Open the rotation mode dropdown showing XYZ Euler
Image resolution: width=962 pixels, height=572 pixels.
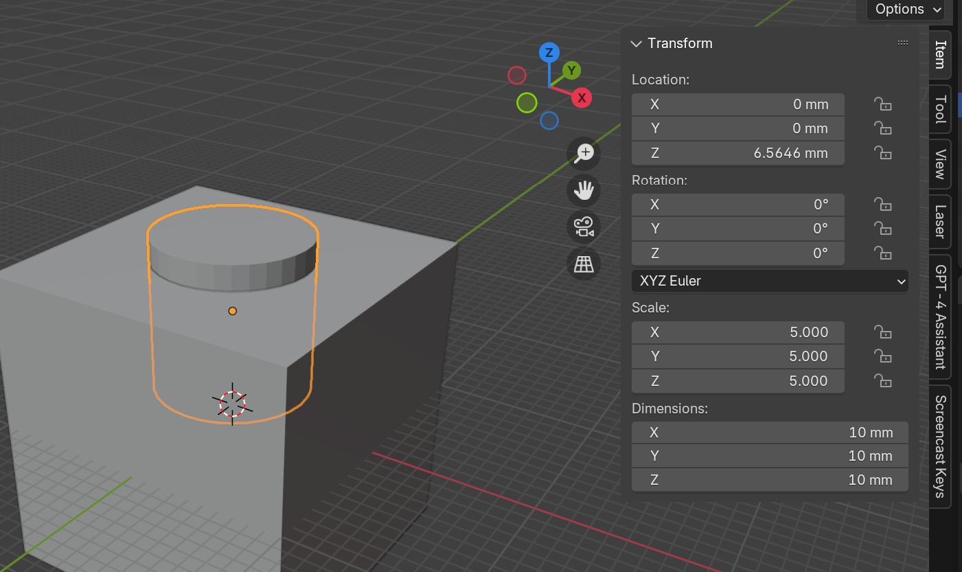click(x=769, y=281)
